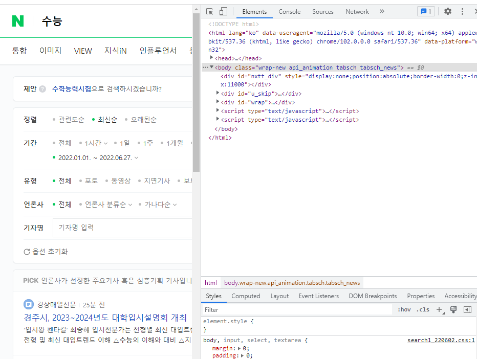Click the 경상매일신문 press icon
This screenshot has height=359, width=477.
[28, 304]
